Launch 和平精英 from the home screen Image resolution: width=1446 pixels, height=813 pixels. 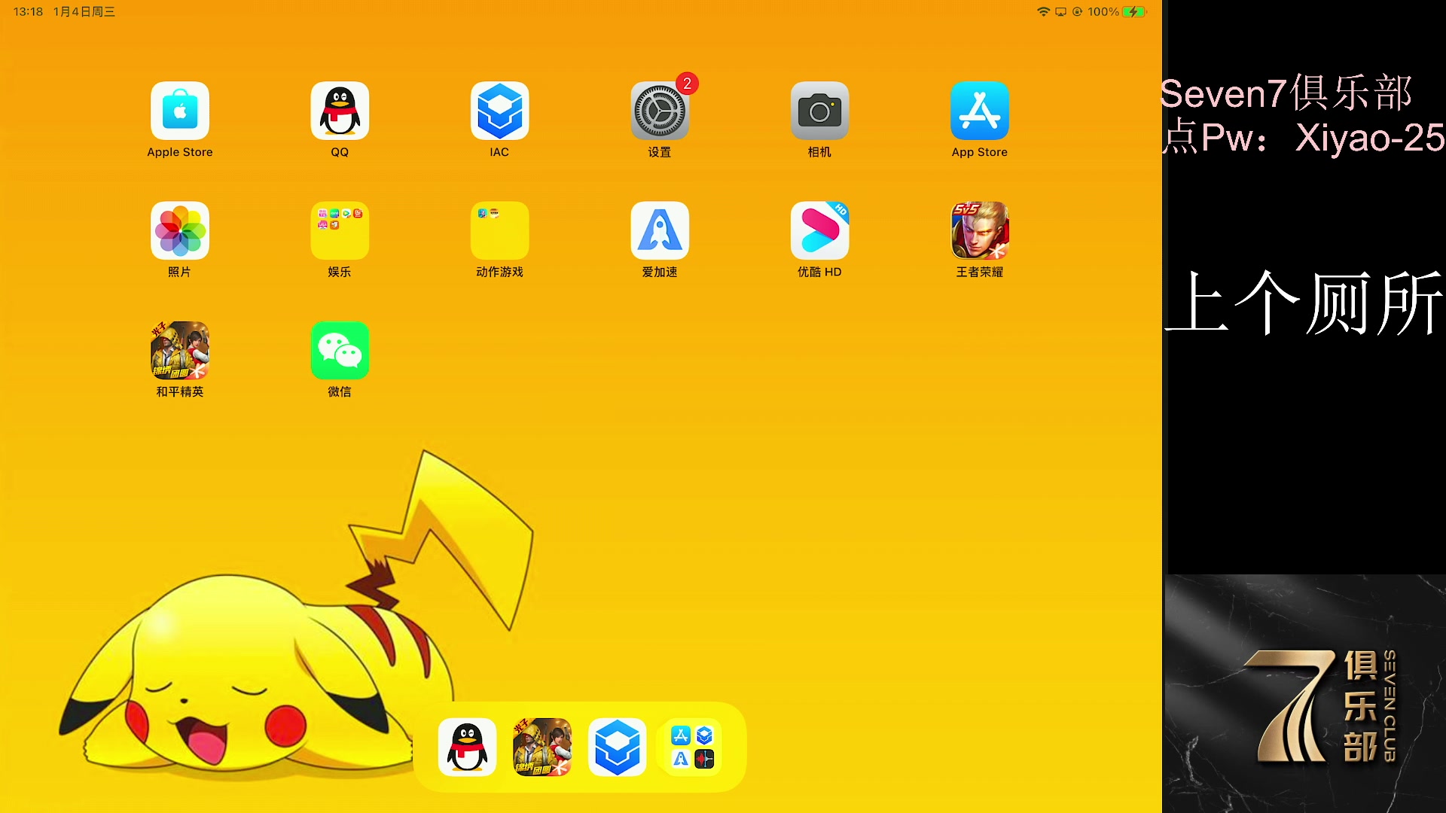coord(180,350)
